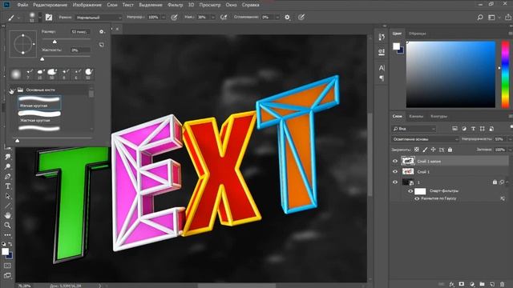Collapse the 'Основные кисти' brush folder
Screen dimensions: 513x288
click(x=13, y=90)
